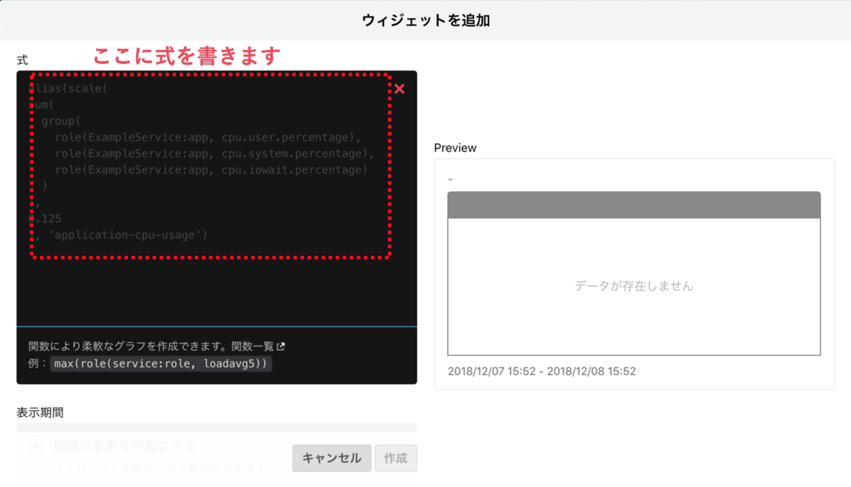
Task: Click the red X error icon in editor
Action: coord(400,89)
